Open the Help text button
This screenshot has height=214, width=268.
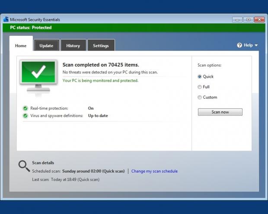point(248,45)
